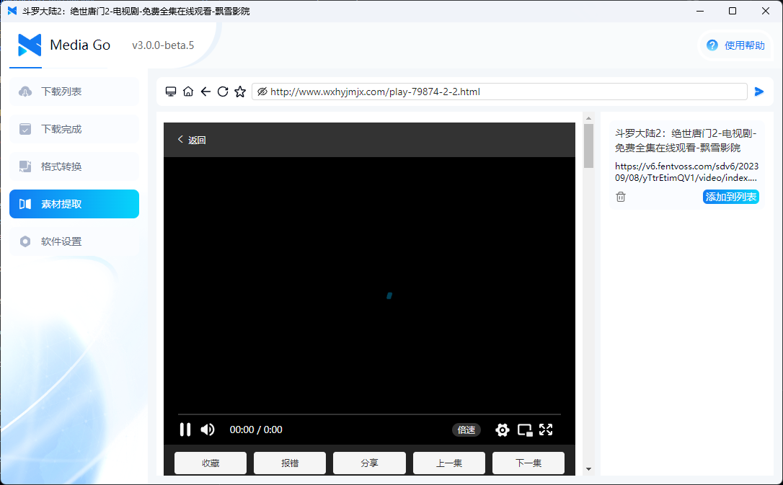The image size is (783, 485).
Task: Toggle the crossed-eye privacy icon in the address bar
Action: coord(262,92)
